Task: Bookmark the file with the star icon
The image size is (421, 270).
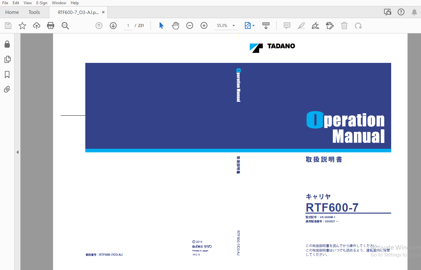Action: (x=22, y=26)
